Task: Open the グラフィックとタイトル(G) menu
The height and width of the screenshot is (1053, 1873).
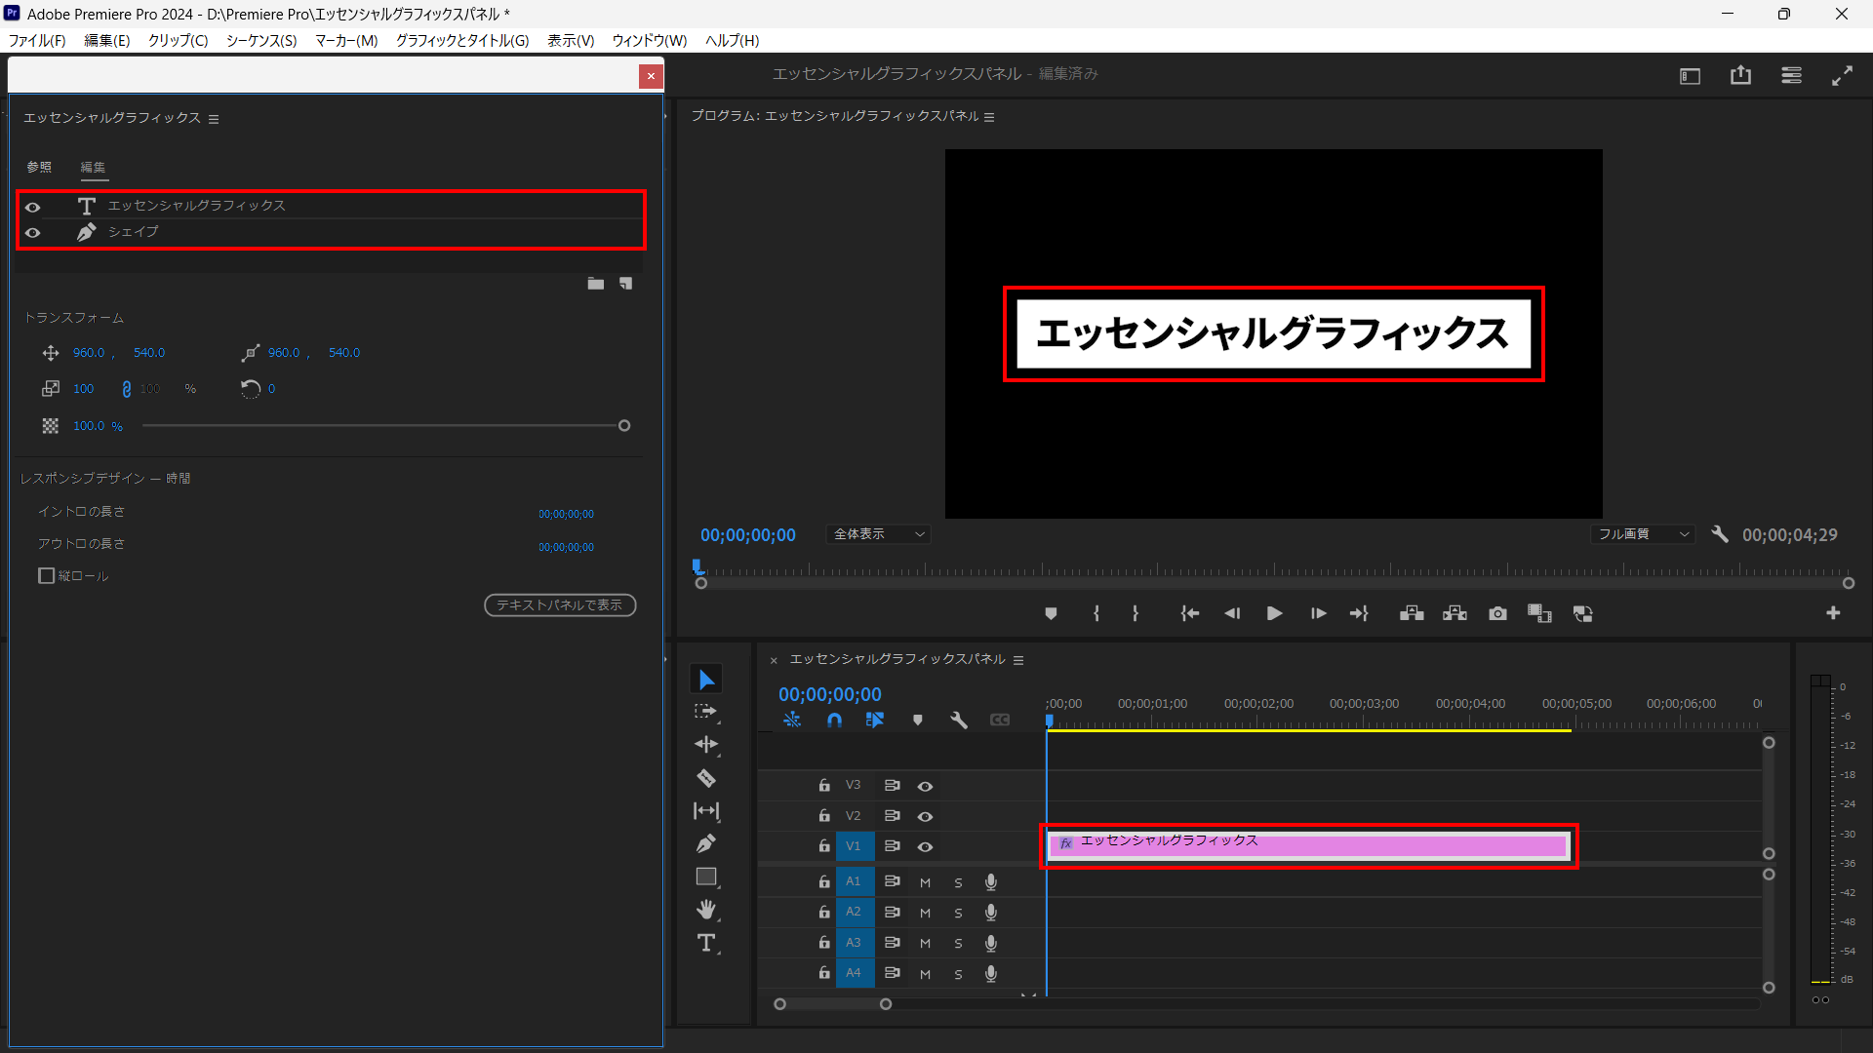Action: tap(462, 40)
